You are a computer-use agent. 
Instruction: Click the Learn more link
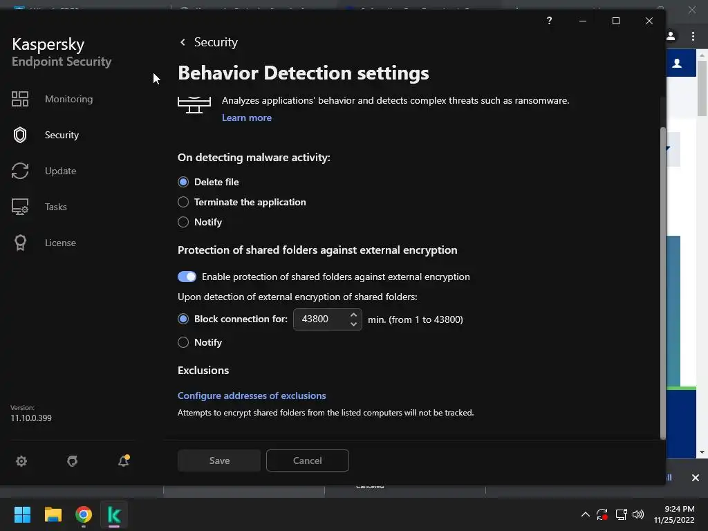click(247, 118)
